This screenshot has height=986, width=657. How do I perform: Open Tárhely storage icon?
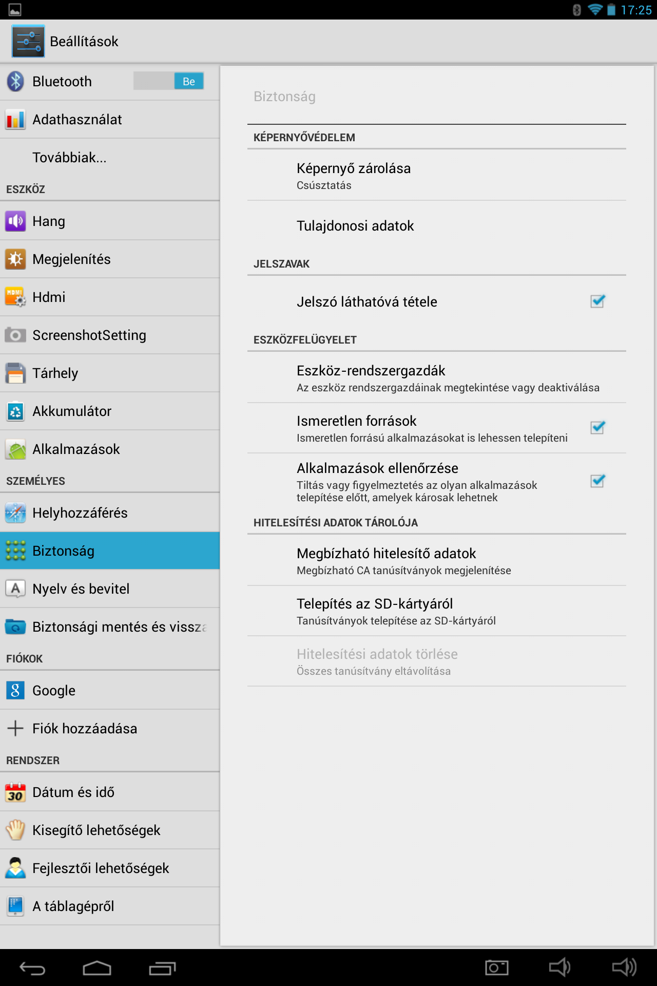(x=15, y=373)
